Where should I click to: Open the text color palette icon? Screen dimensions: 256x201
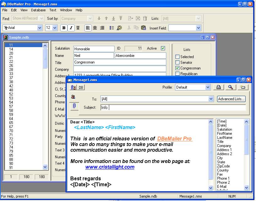119,28
